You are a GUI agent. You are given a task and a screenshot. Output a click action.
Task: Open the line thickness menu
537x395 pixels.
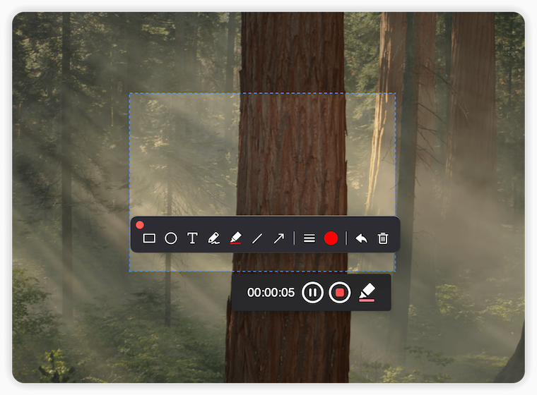[x=309, y=238]
